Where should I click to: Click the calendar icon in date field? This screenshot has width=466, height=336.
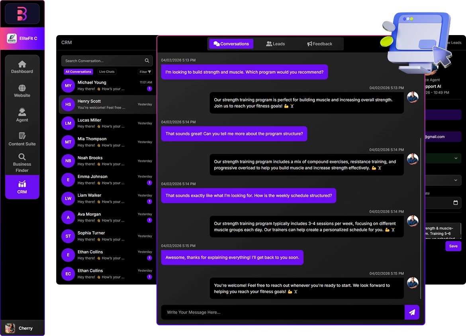[x=456, y=203]
